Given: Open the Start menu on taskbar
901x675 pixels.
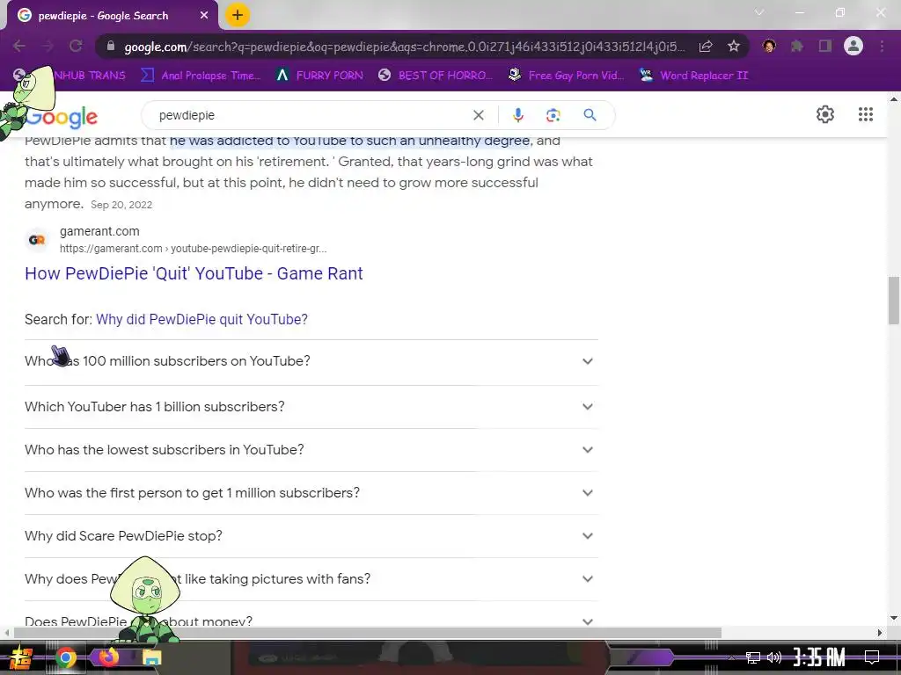Looking at the screenshot, I should 20,657.
